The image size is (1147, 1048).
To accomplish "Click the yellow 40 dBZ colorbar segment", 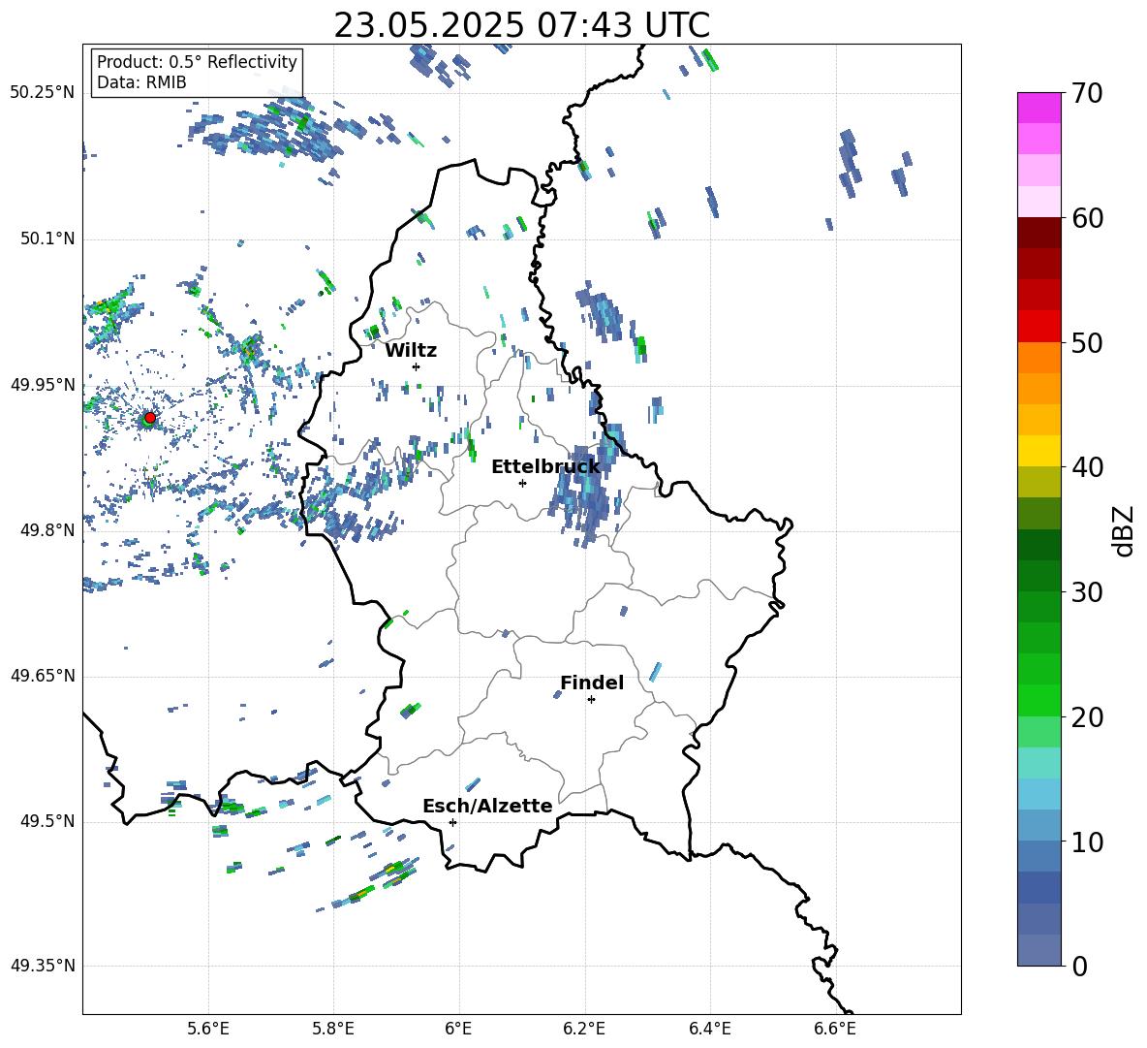I will tap(1038, 451).
